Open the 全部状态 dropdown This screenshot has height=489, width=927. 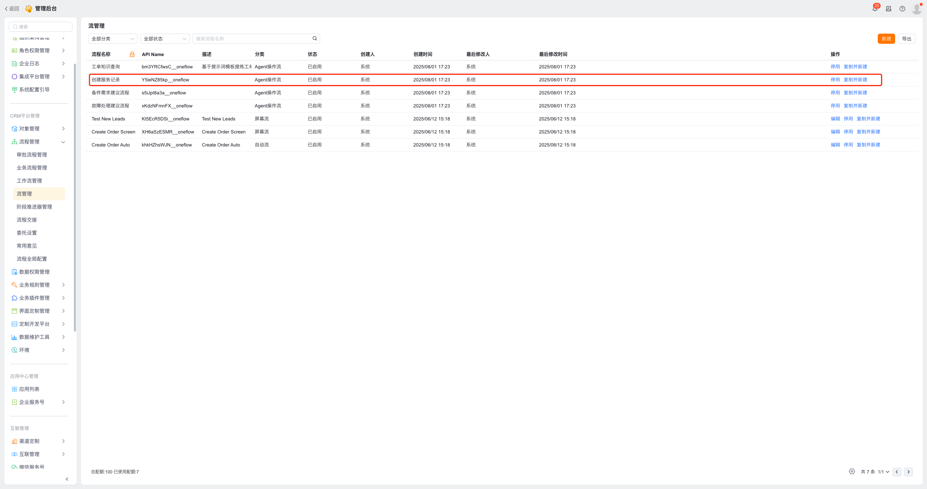tap(165, 39)
